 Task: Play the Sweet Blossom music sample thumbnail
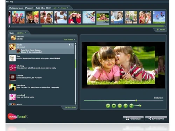tap(19, 51)
